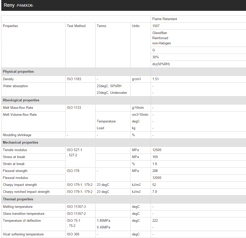Select the Strain at break label

click(x=14, y=164)
